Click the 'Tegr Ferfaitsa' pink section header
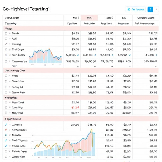This screenshot has width=162, height=162. click(x=81, y=119)
